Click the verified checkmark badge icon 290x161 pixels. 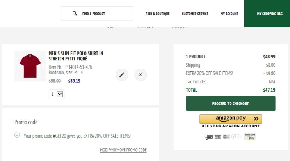pyautogui.click(x=235, y=137)
